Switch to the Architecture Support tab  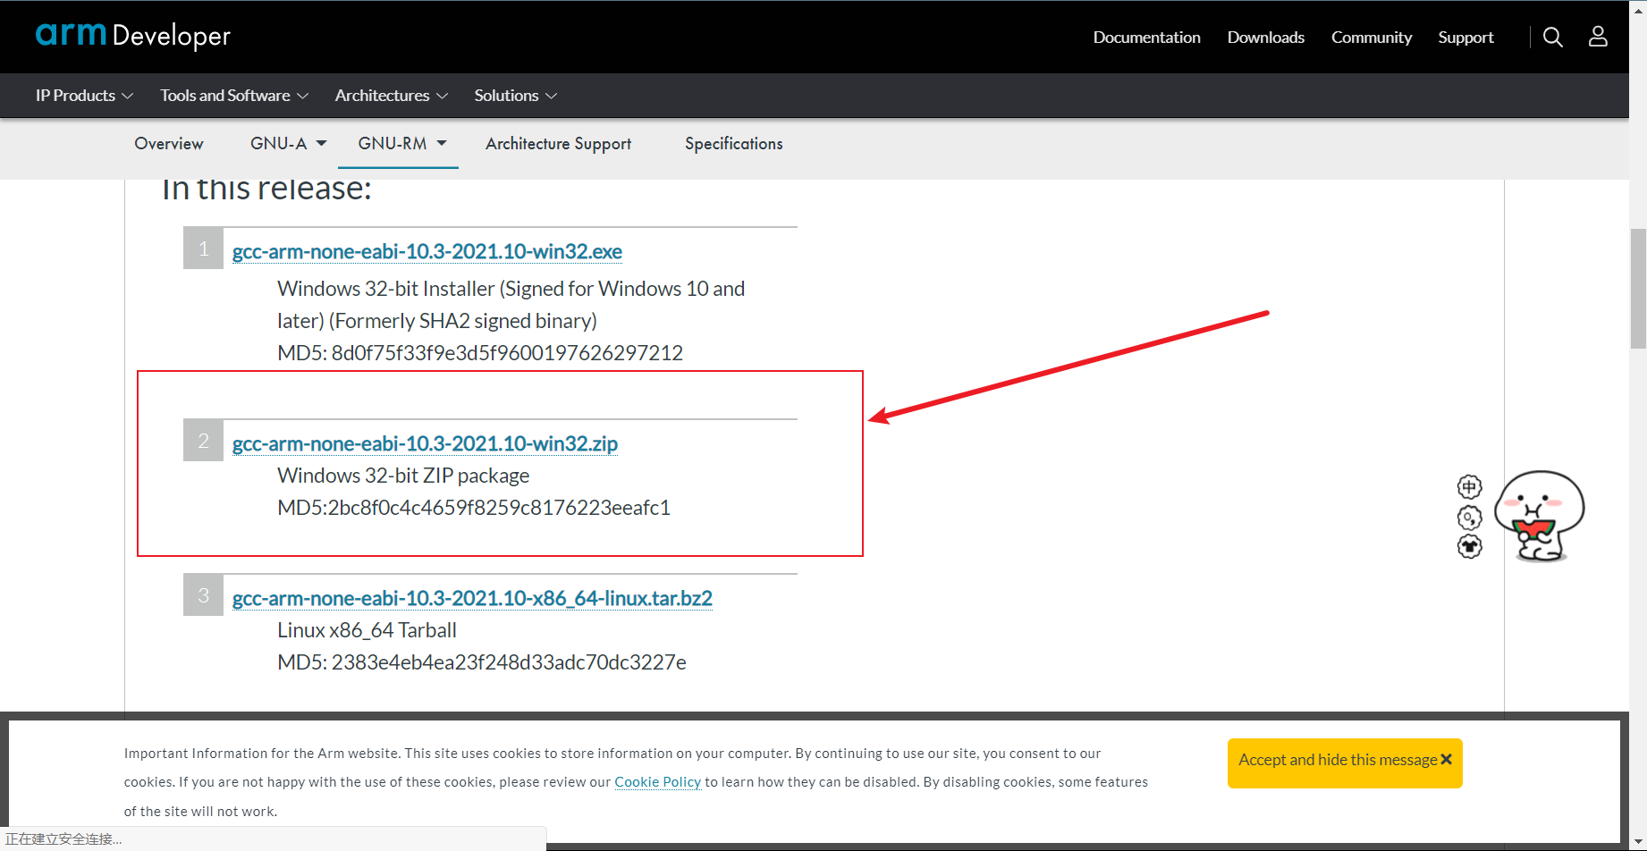558,144
